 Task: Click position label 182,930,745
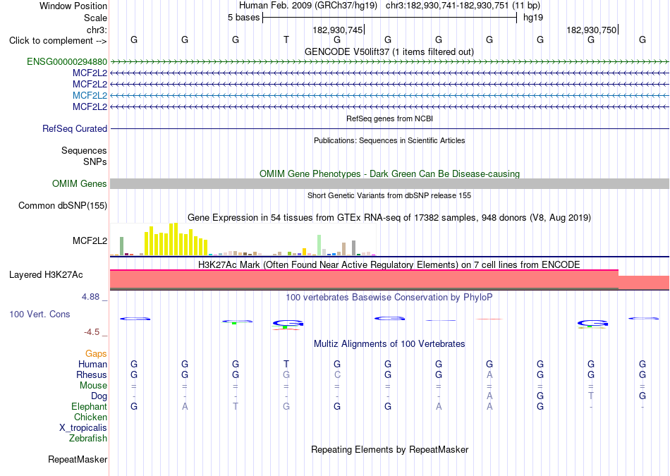338,30
